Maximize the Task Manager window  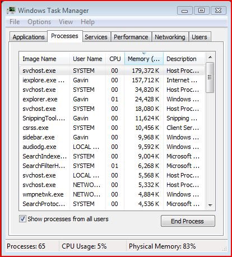[201, 11]
